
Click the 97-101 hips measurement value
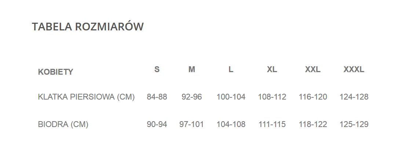(x=192, y=124)
